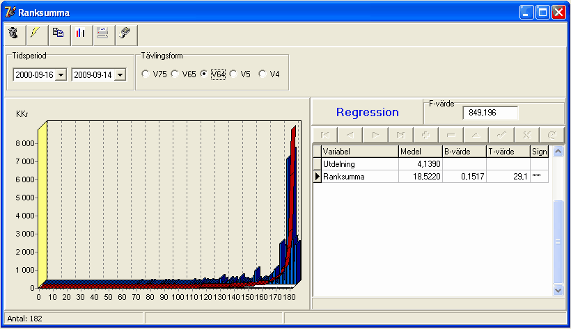Click the Medel value 4,1390
Screen dimensions: 571x329
421,163
